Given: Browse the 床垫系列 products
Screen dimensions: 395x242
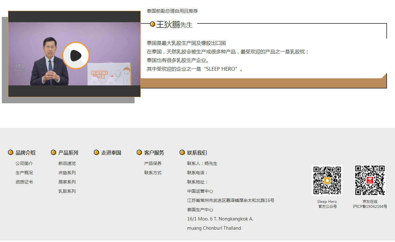Looking at the screenshot, I should (x=67, y=173).
